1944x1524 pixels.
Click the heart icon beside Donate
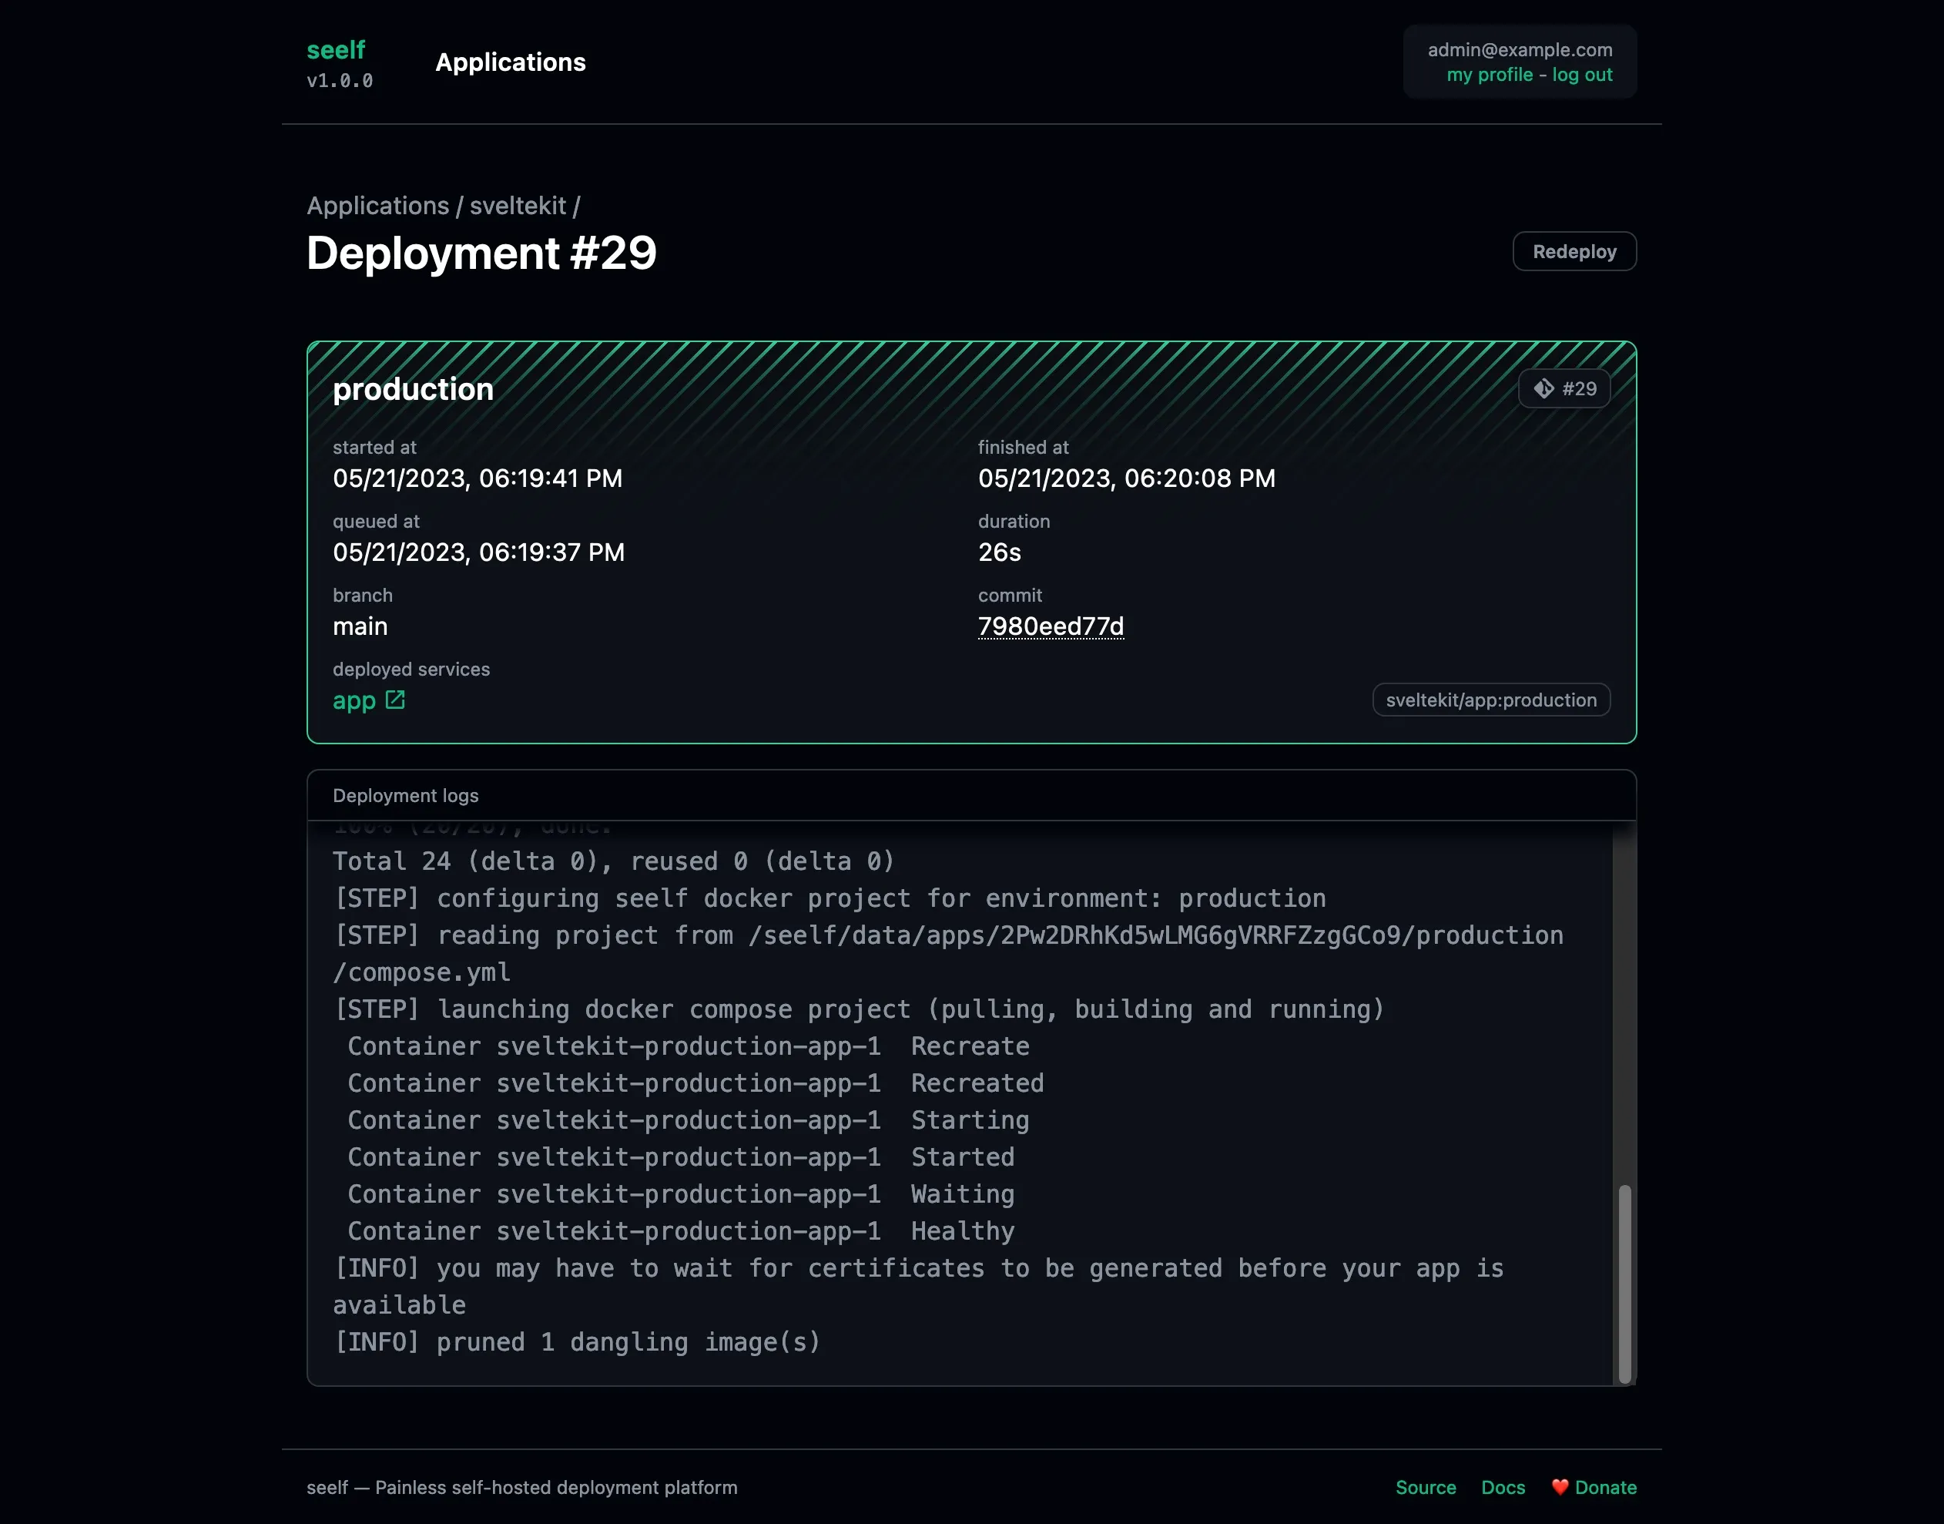point(1561,1488)
